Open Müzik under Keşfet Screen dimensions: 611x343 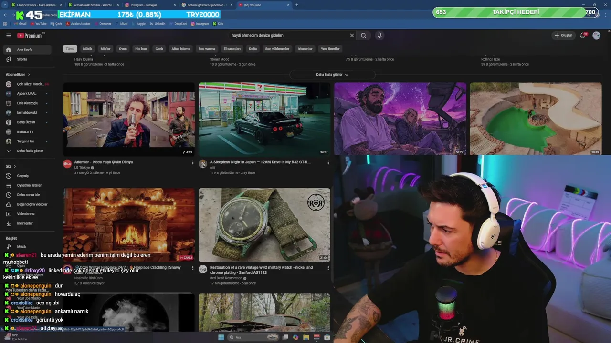point(29,247)
